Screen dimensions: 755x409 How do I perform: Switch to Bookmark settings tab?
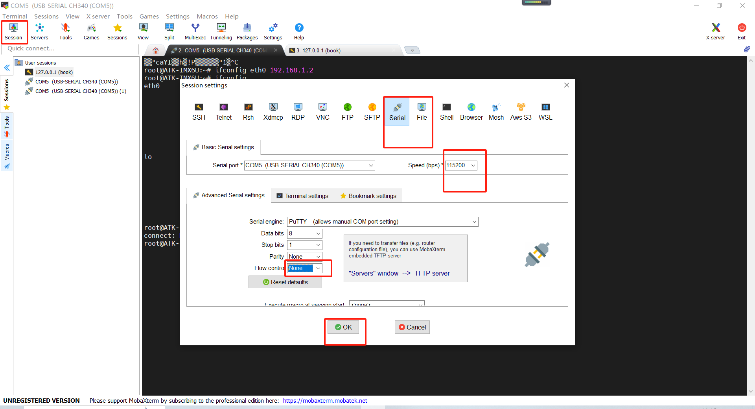pos(368,196)
